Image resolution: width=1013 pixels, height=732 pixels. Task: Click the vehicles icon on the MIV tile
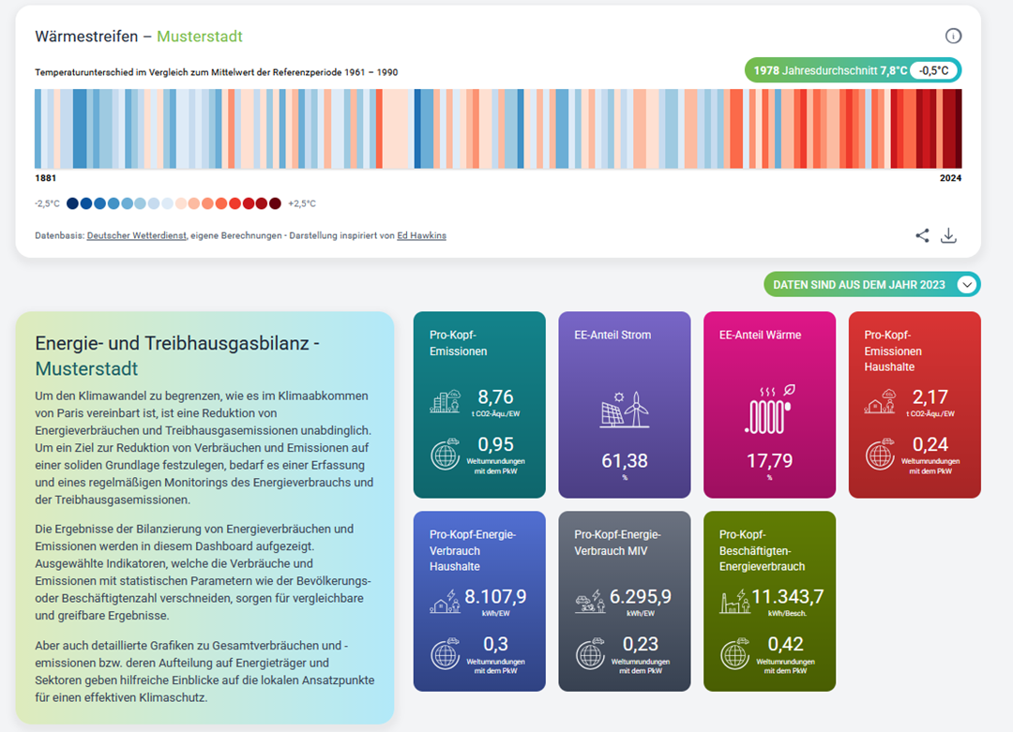pyautogui.click(x=589, y=600)
